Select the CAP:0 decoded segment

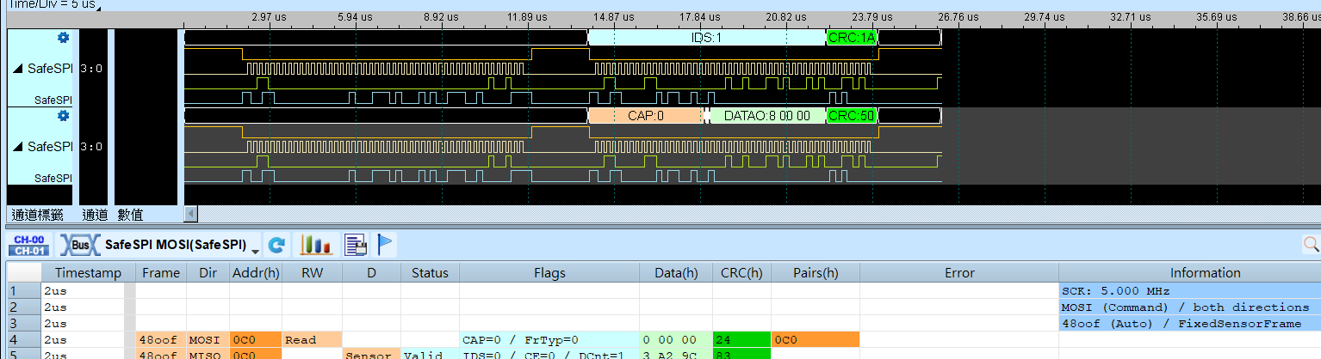645,116
